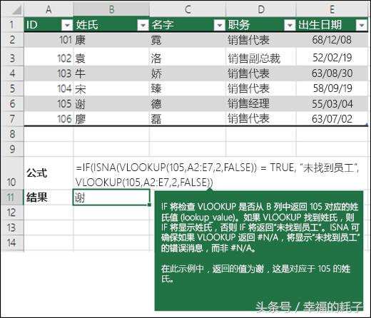The height and width of the screenshot is (318, 371).
Task: Select birth date 68/12/08
Action: (332, 40)
